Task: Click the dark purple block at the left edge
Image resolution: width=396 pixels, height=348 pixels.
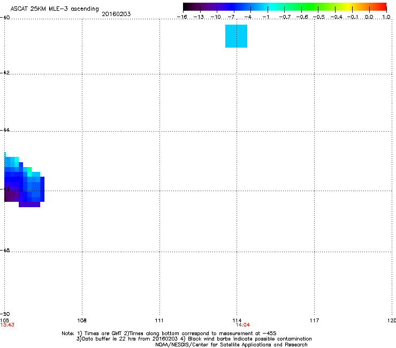Action: tap(12, 196)
